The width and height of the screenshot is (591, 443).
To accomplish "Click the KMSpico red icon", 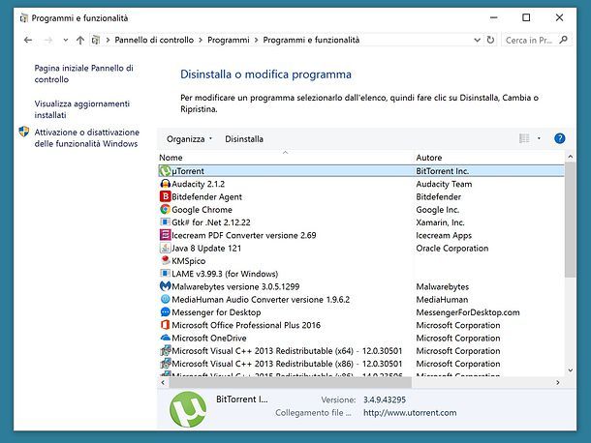I will (165, 260).
